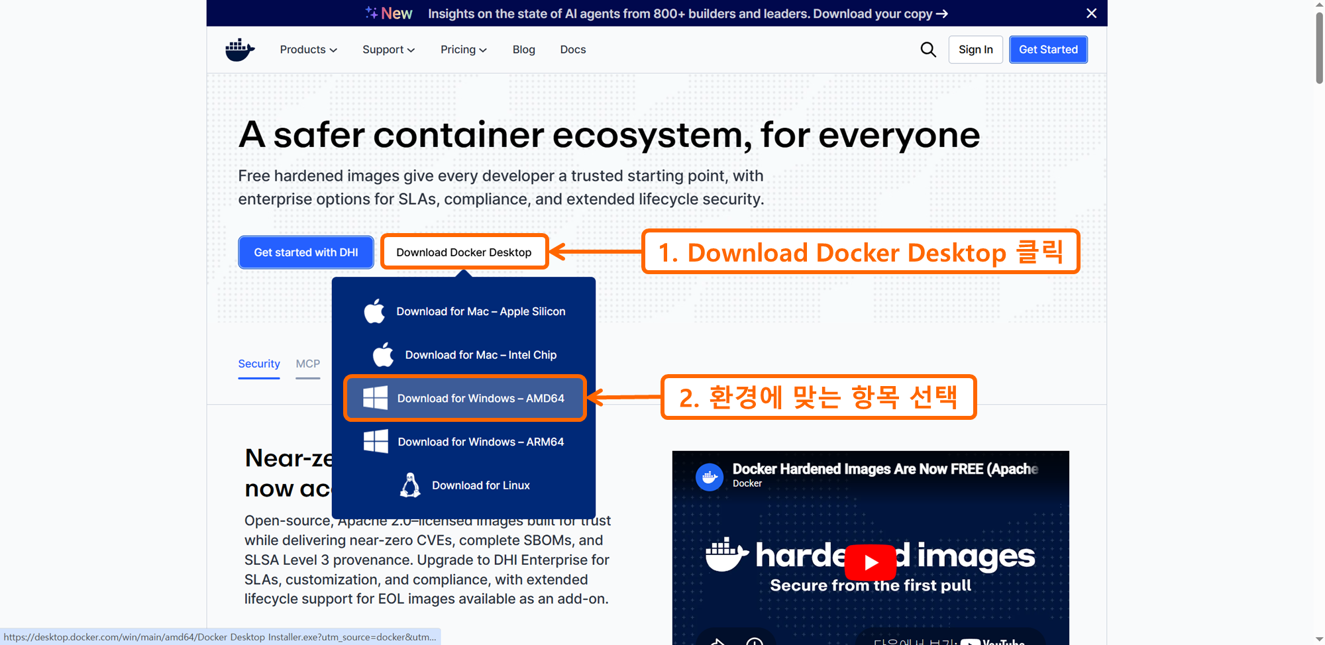
Task: Click the Windows logo beside ARM64 option
Action: (376, 442)
